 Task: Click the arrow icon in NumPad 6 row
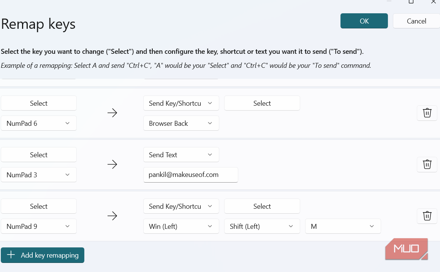112,113
